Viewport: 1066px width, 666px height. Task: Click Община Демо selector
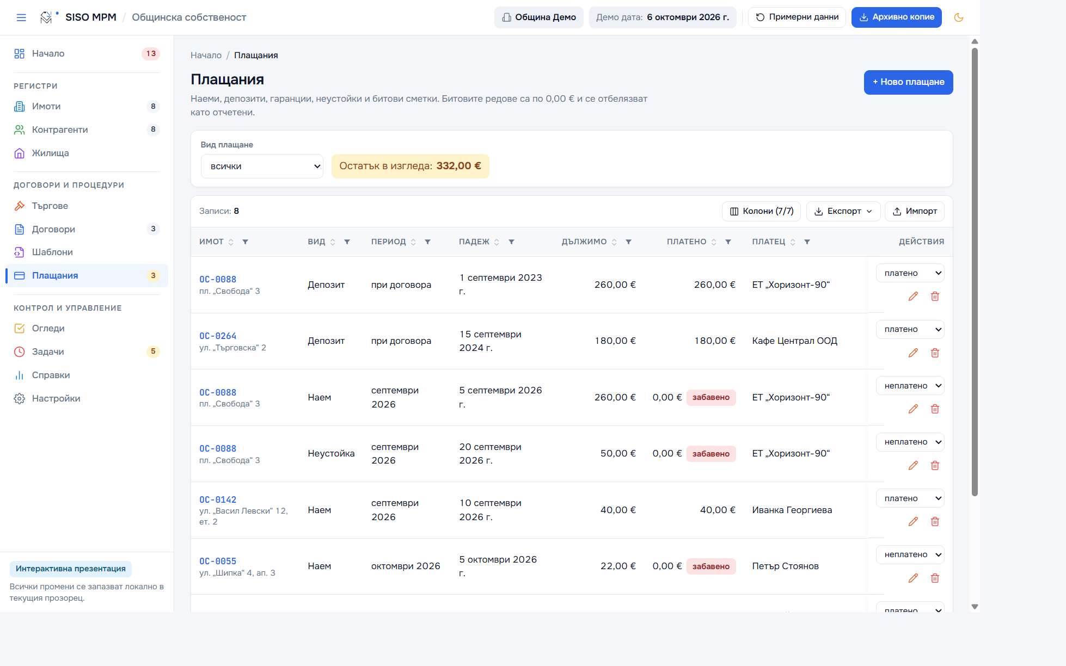(538, 17)
